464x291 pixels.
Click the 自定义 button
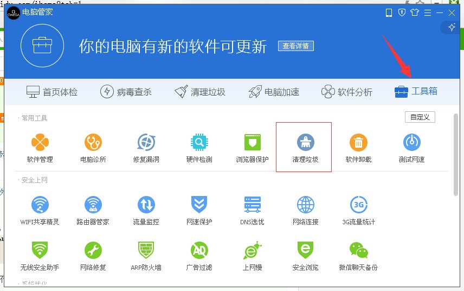tap(420, 117)
